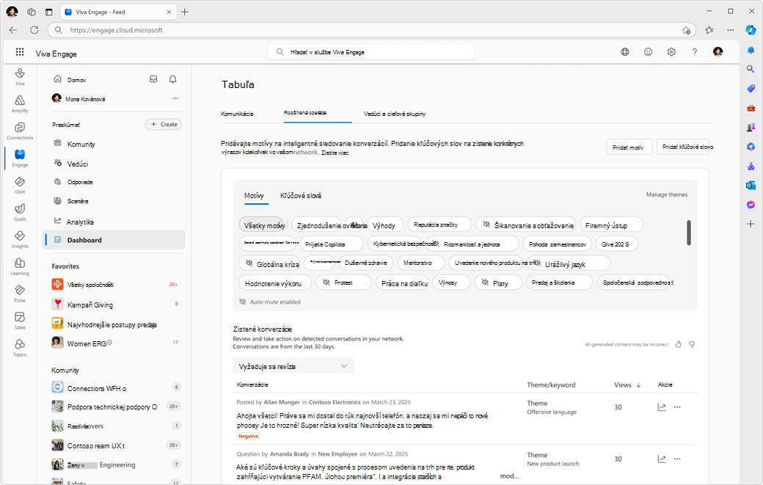Image resolution: width=763 pixels, height=485 pixels.
Task: Select the Motívy tab
Action: point(254,195)
